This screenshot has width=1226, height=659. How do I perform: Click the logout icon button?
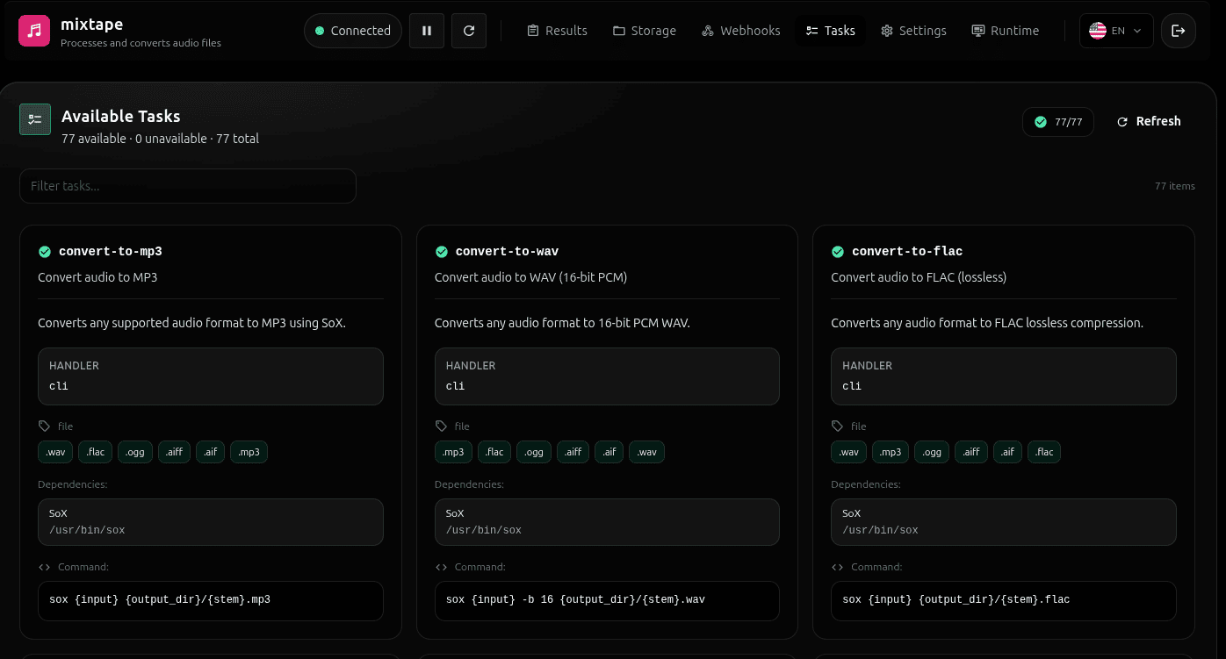point(1179,31)
